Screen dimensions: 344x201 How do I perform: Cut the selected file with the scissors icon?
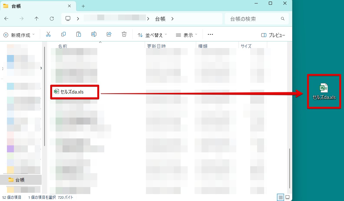click(x=48, y=34)
